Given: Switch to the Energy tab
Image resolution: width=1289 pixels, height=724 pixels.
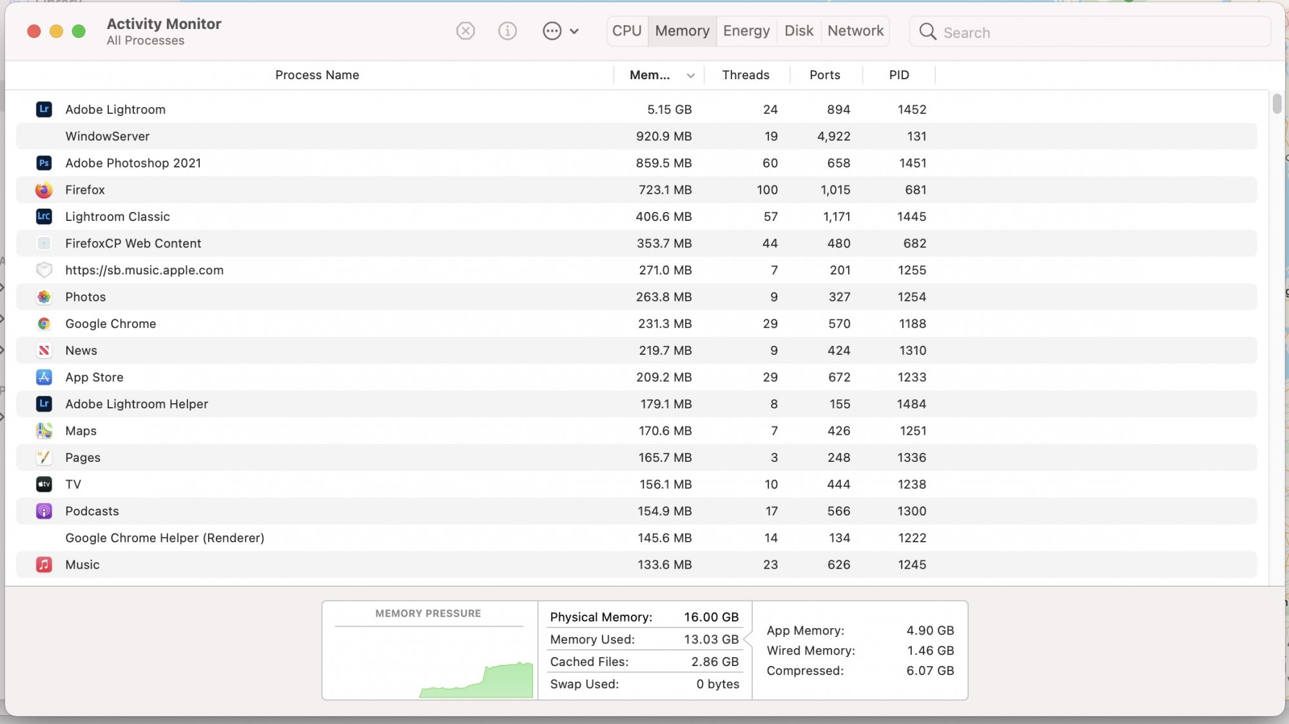Looking at the screenshot, I should pos(746,31).
